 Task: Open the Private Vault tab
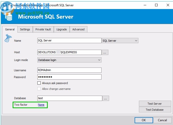pos(43,29)
